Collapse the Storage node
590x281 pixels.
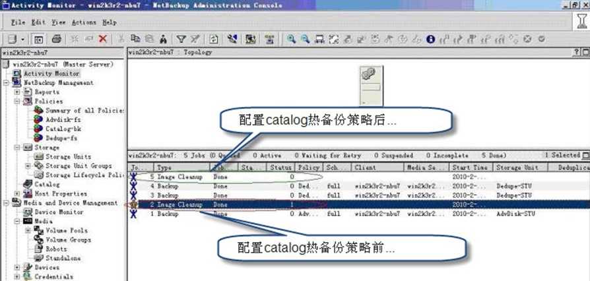17,148
